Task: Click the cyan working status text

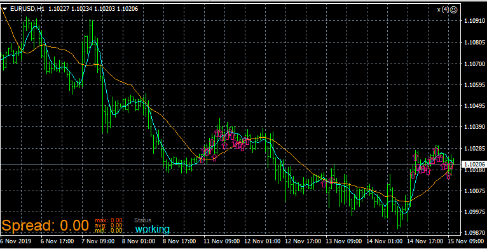Action: coord(153,229)
